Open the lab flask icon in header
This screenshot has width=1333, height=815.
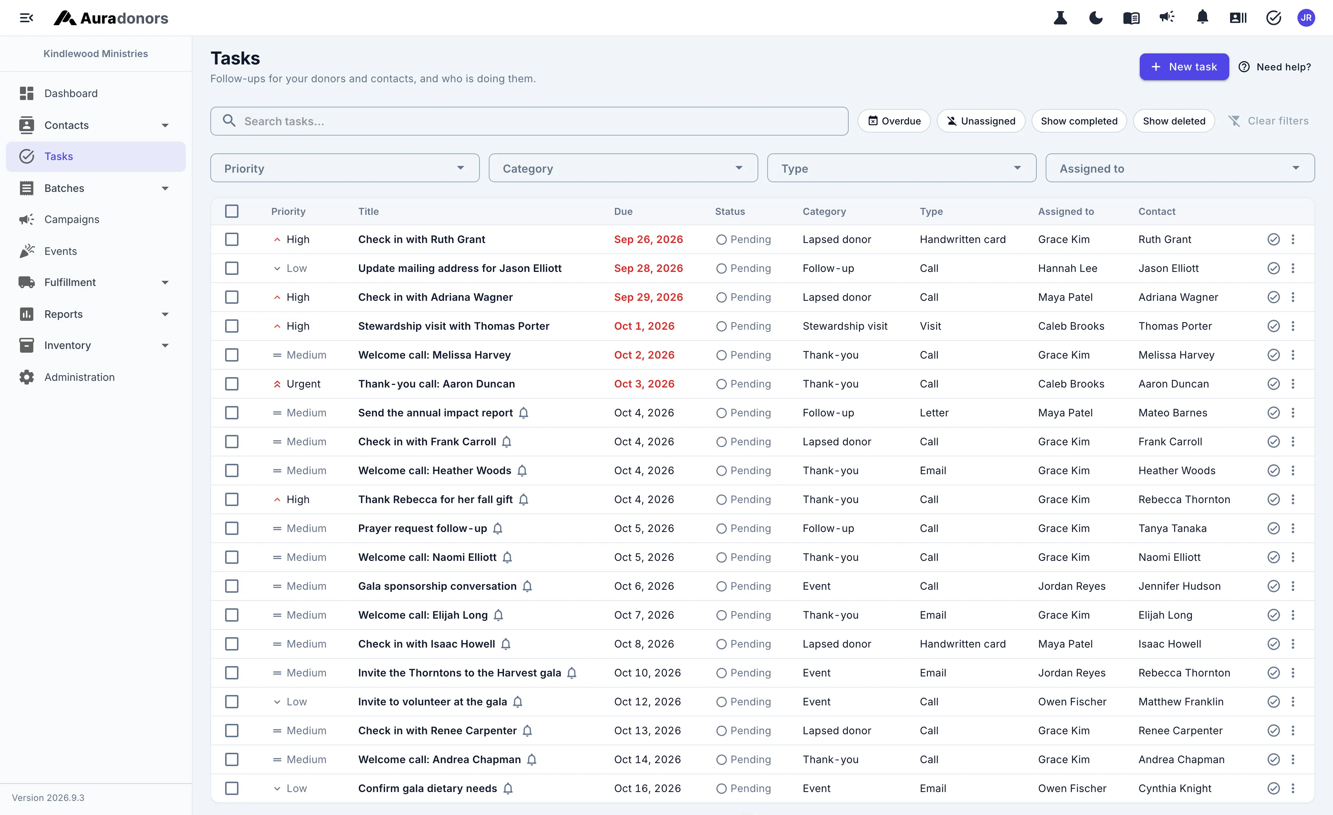coord(1060,18)
